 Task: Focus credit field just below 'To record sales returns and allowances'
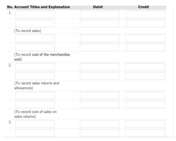(x=145, y=95)
